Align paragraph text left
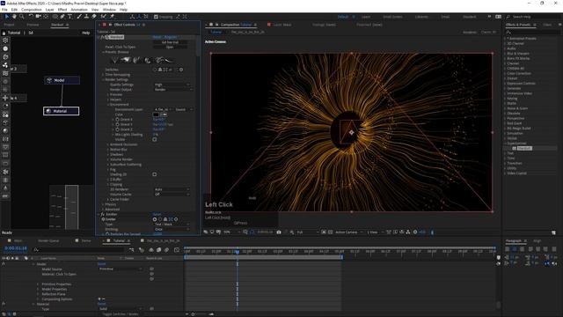The height and width of the screenshot is (317, 563). tap(507, 248)
